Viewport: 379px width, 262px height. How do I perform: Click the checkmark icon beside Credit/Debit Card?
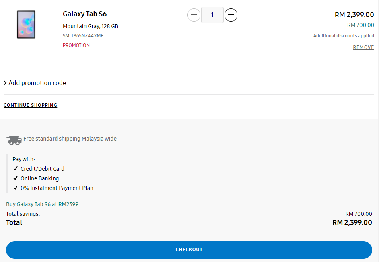point(15,168)
